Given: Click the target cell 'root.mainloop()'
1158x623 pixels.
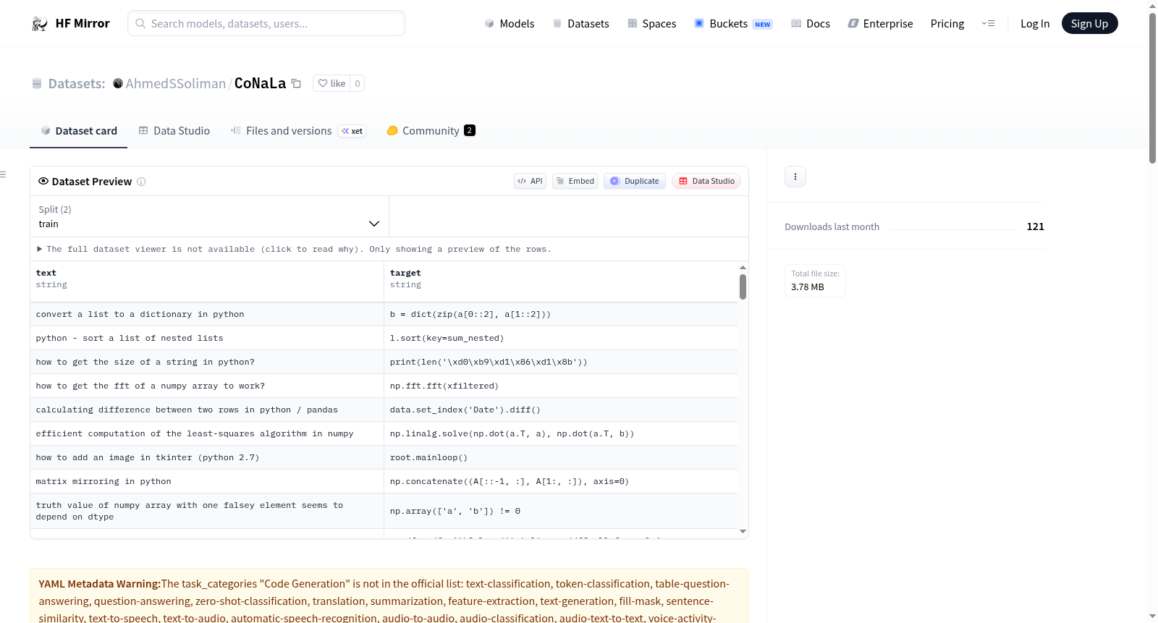Looking at the screenshot, I should 561,457.
